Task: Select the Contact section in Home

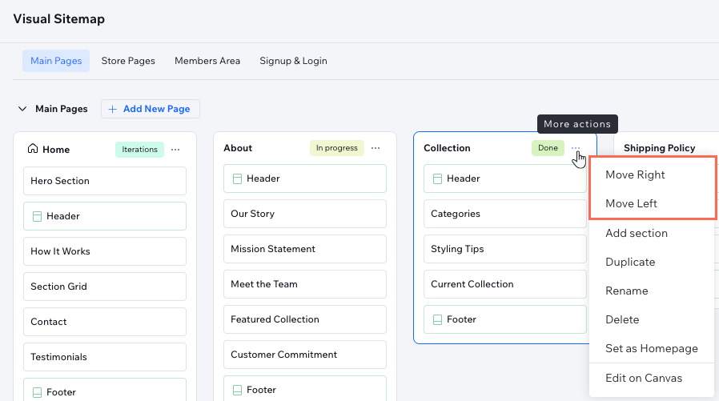Action: click(105, 323)
